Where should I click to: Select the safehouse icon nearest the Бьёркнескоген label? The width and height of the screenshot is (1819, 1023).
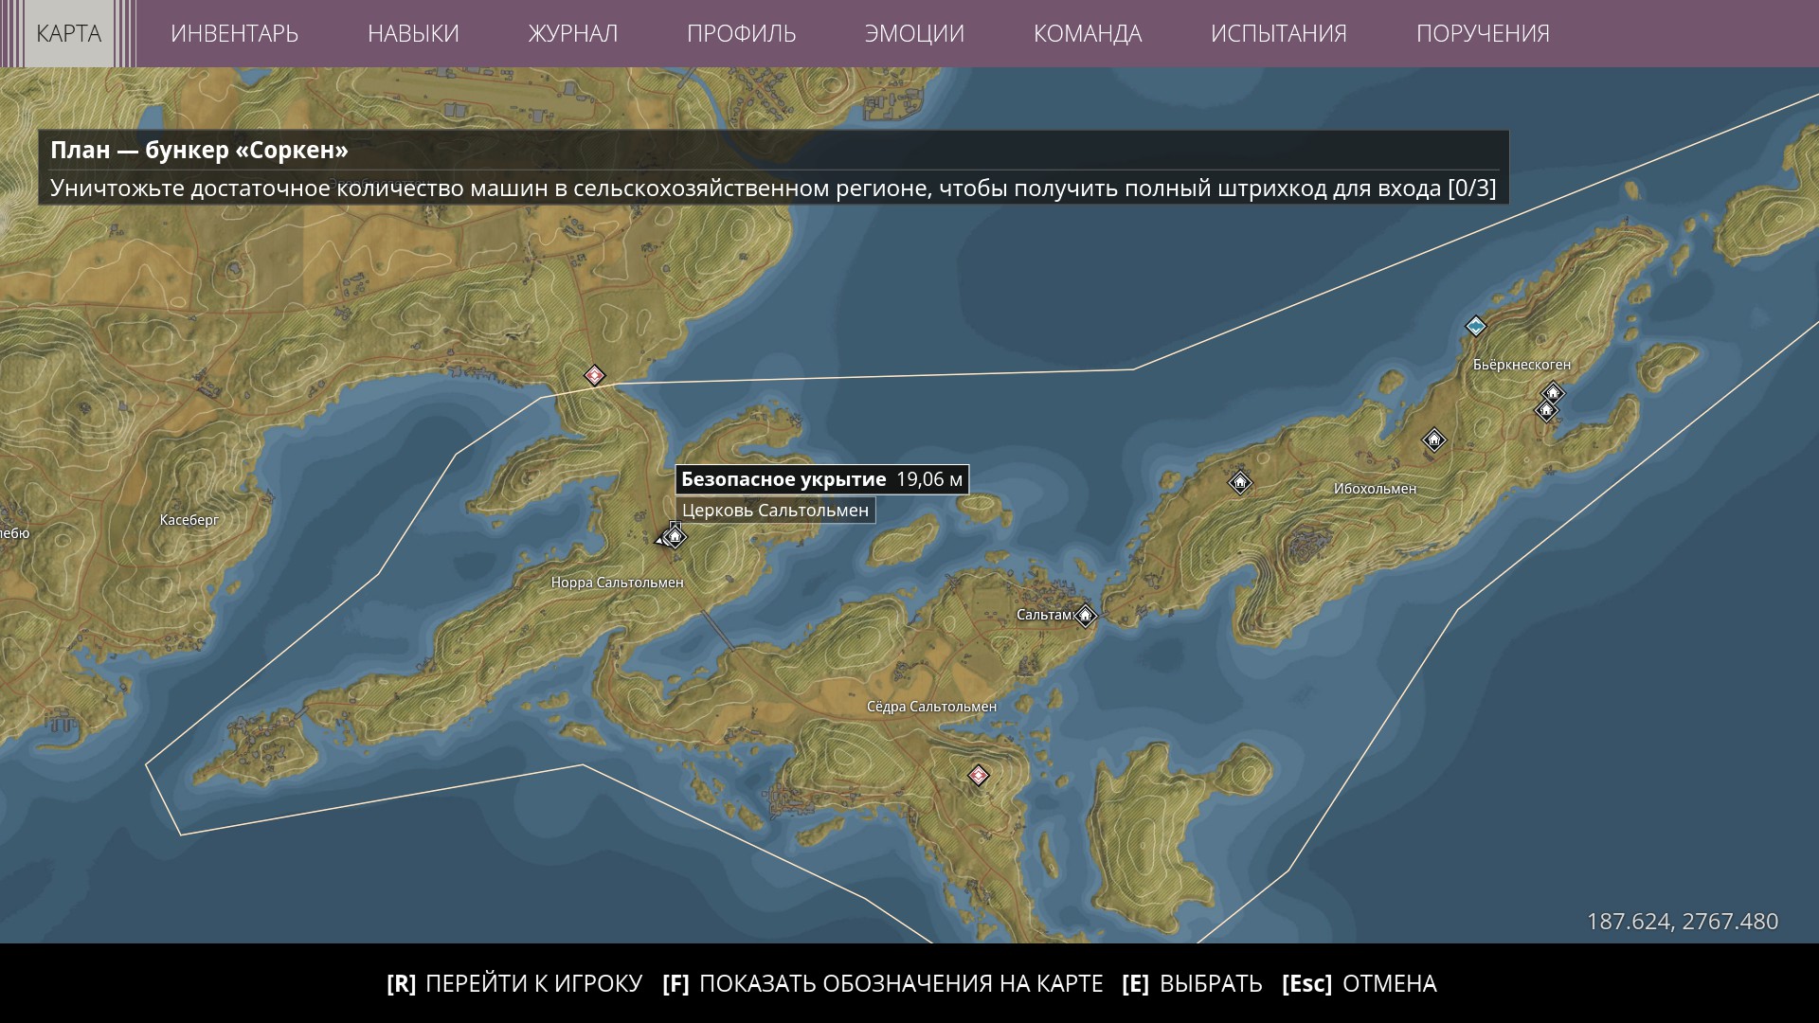tap(1553, 392)
